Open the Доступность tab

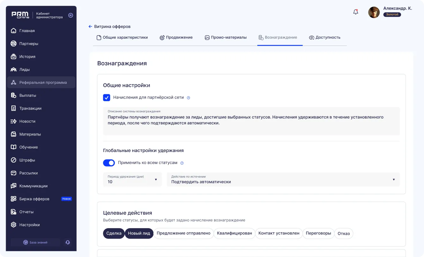(x=325, y=37)
